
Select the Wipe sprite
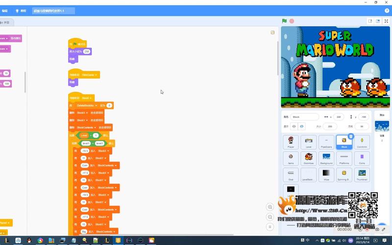pyautogui.click(x=326, y=174)
